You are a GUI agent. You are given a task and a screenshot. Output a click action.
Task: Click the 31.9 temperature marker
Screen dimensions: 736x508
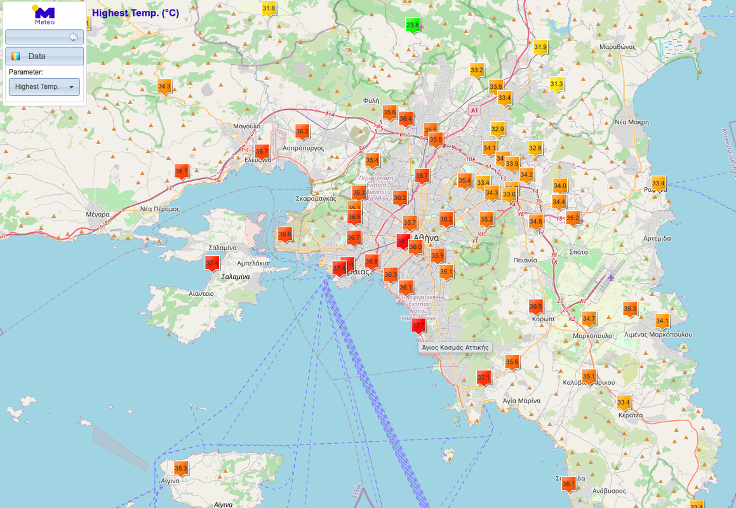coord(540,47)
